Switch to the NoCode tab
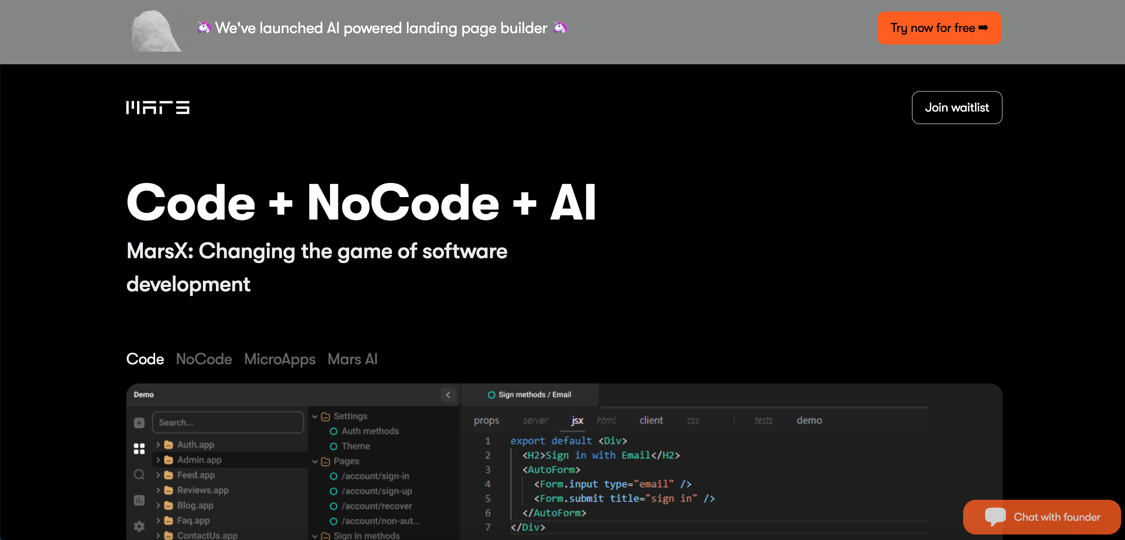This screenshot has height=540, width=1125. (x=204, y=359)
